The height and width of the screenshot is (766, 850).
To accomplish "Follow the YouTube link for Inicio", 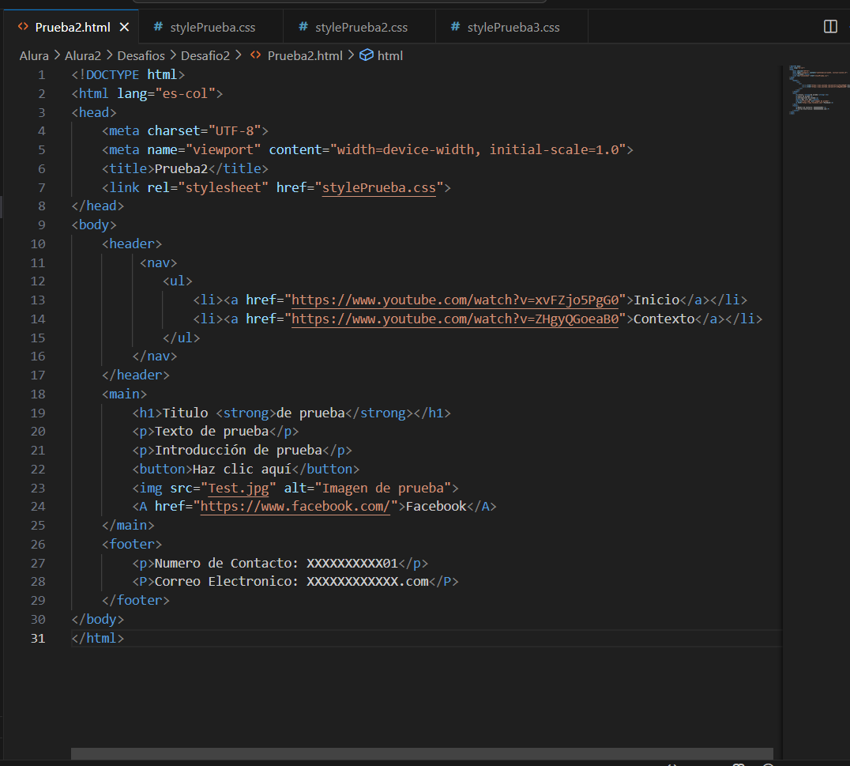I will (455, 300).
